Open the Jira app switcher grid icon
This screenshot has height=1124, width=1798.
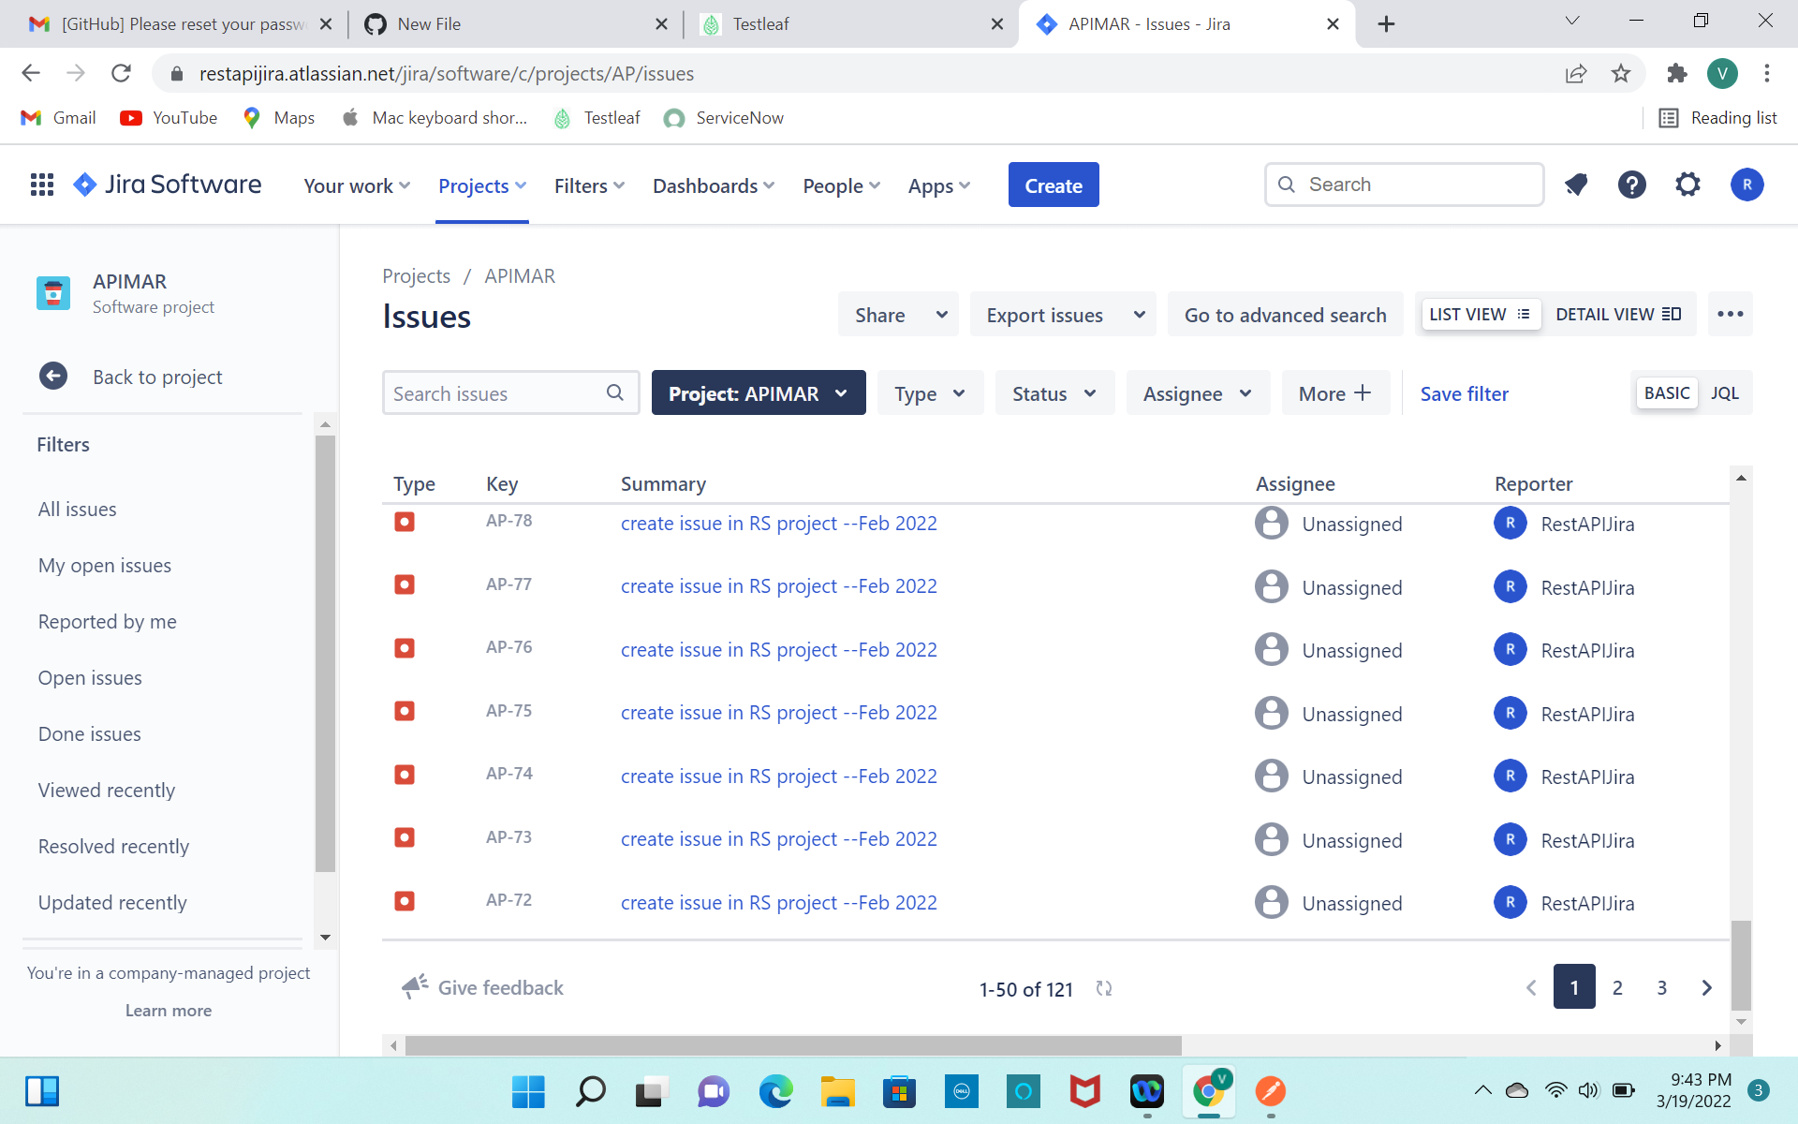[x=41, y=185]
